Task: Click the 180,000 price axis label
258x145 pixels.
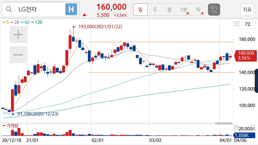Action: 247,39
